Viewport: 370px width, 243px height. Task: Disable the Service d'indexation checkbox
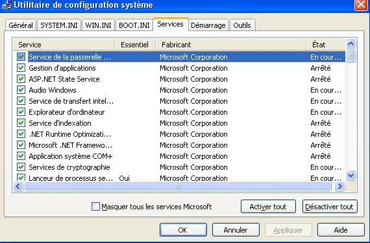(21, 123)
